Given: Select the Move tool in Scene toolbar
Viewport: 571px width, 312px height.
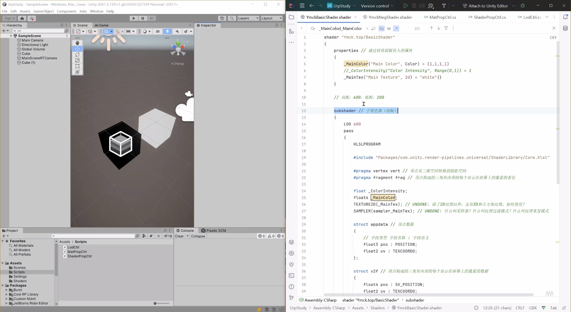Looking at the screenshot, I should 77,49.
